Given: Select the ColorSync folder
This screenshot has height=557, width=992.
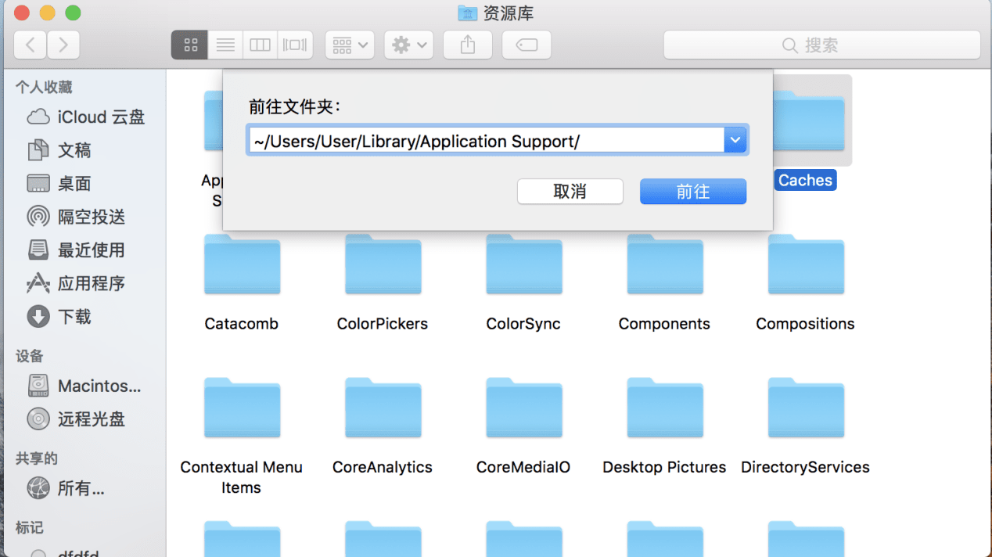Looking at the screenshot, I should [523, 264].
